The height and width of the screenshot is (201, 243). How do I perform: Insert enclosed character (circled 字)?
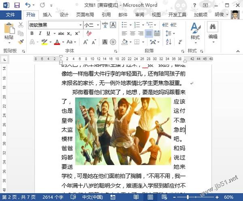point(113,42)
